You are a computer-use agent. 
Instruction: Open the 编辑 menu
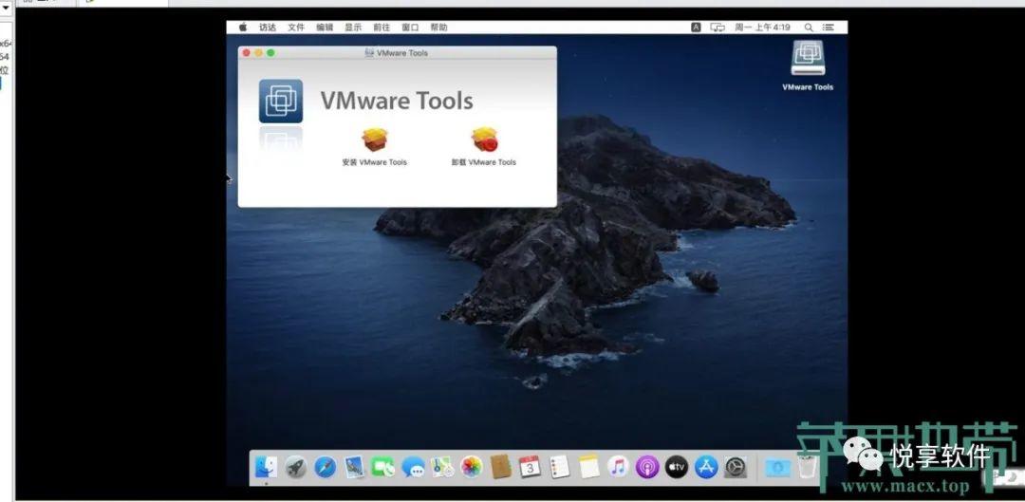tap(325, 28)
